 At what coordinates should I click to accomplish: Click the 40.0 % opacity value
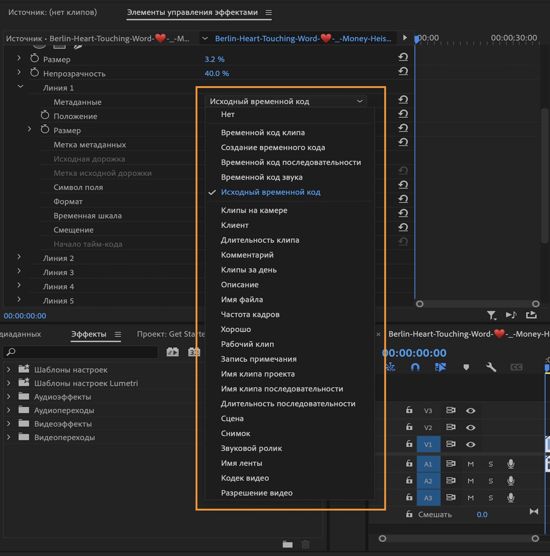pos(217,73)
